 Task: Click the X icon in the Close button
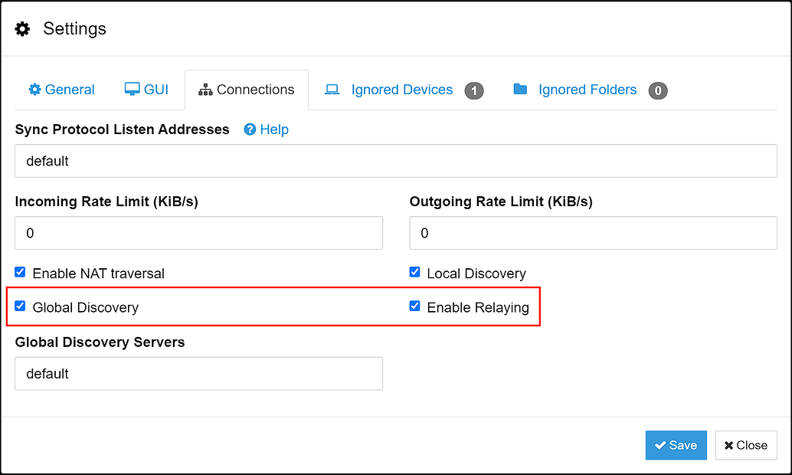tap(728, 445)
